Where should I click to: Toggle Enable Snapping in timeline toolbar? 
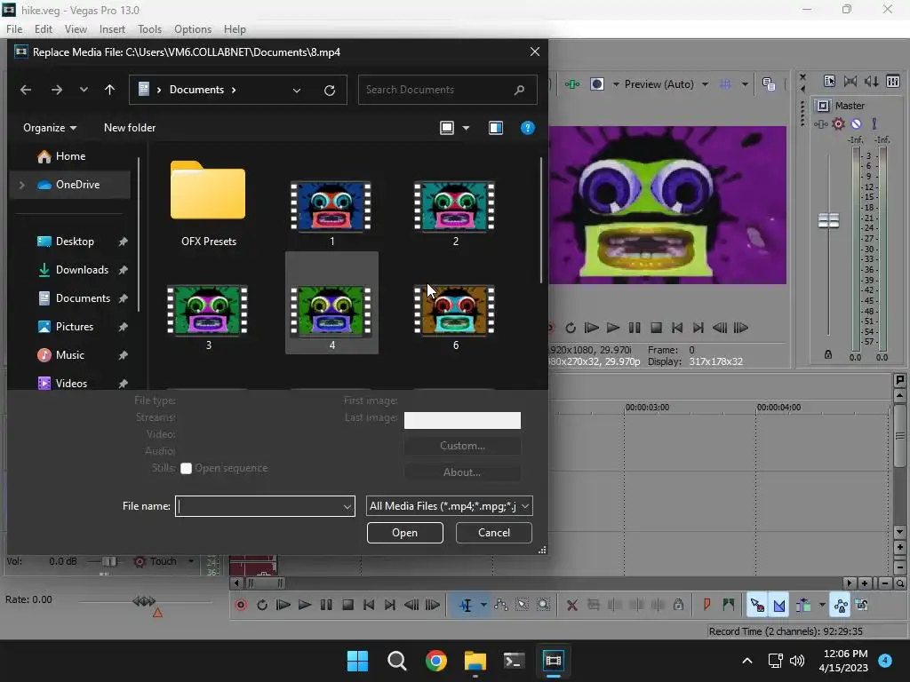(757, 605)
